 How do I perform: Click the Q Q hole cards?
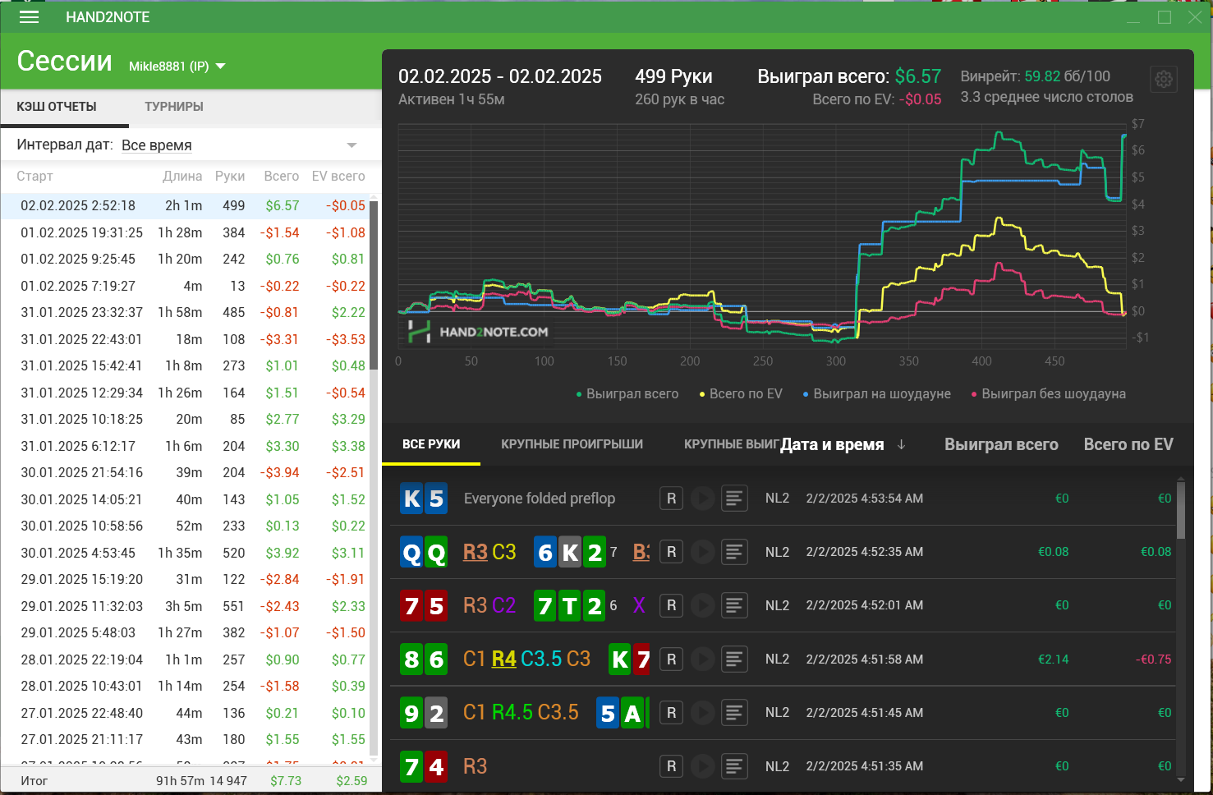[x=424, y=553]
